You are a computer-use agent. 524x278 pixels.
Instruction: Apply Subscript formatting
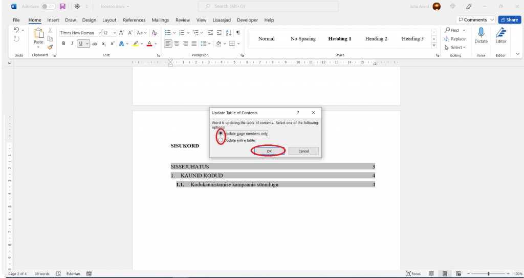pos(104,44)
